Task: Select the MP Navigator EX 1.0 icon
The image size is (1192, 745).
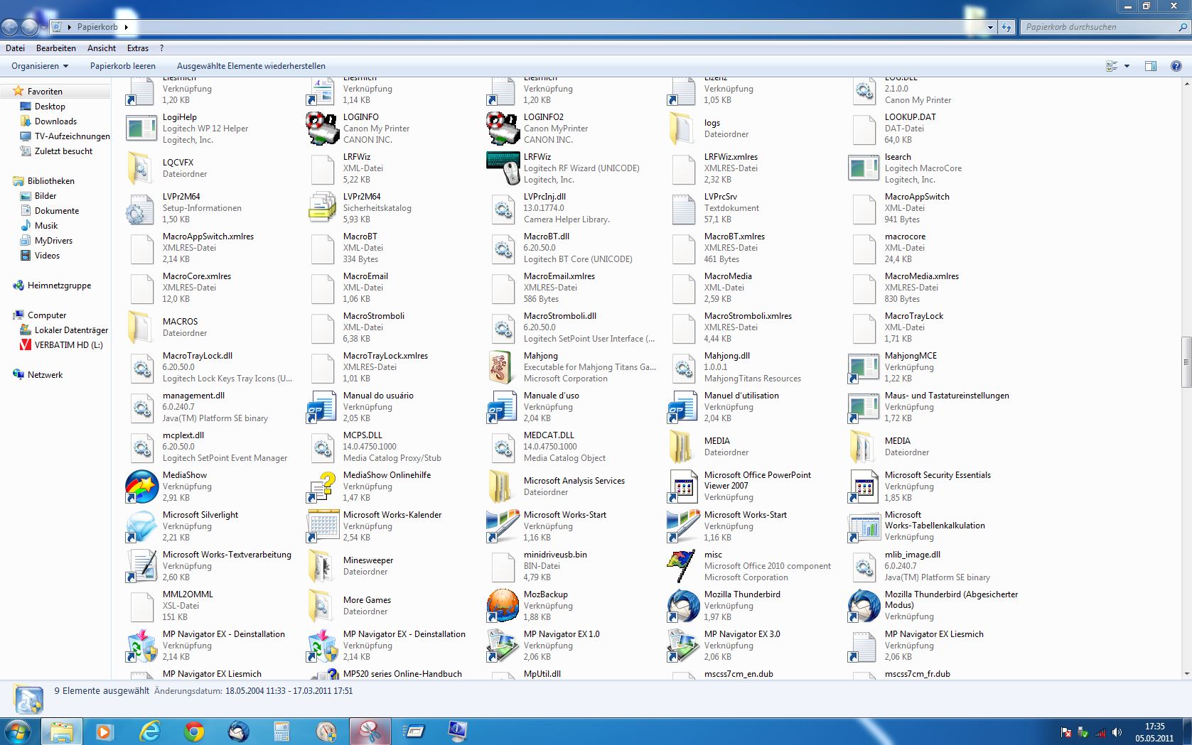Action: click(503, 646)
